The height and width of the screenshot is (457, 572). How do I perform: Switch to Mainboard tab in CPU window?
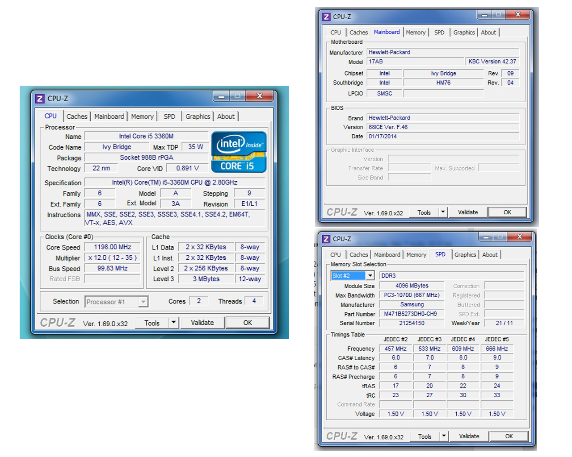pyautogui.click(x=109, y=116)
